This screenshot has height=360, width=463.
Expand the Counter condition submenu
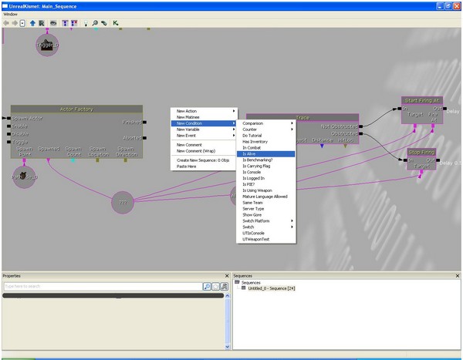[x=265, y=130]
